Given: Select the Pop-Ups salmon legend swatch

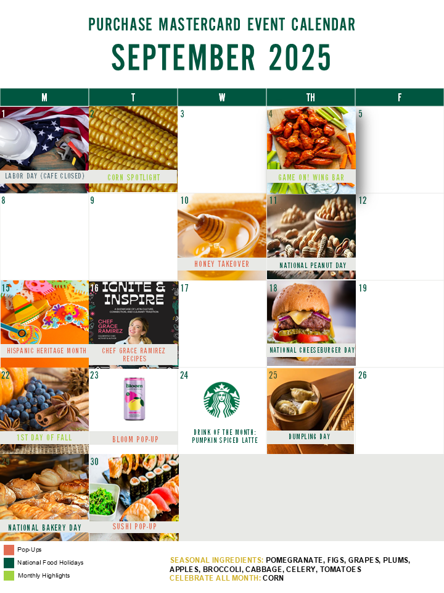Looking at the screenshot, I should coord(9,550).
